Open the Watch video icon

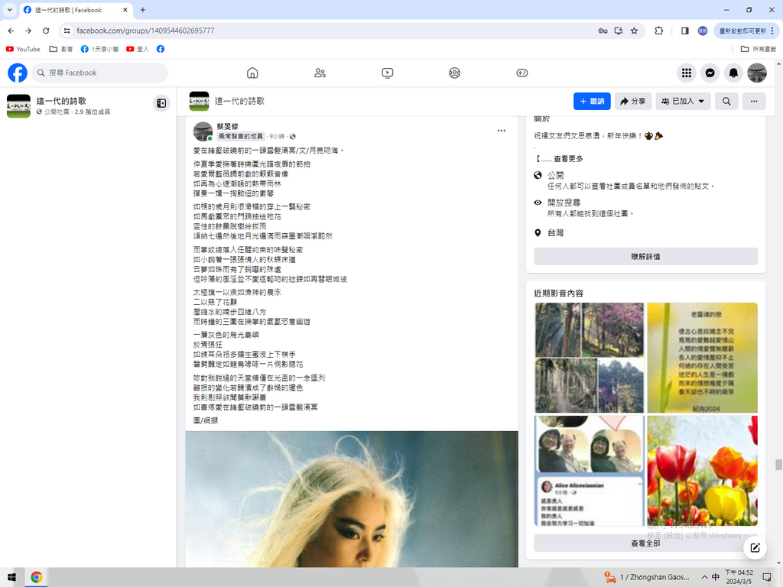(x=388, y=73)
